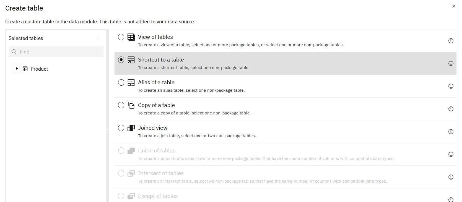
Task: Click the Joined view table icon
Action: 131,128
